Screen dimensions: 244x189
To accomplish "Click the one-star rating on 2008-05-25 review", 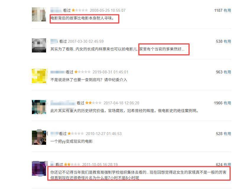I will pos(80,10).
